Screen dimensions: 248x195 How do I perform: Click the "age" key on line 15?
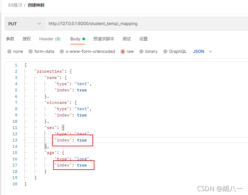50,153
